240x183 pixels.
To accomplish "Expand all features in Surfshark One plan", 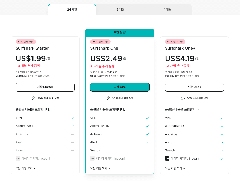I will pyautogui.click(x=100, y=168).
